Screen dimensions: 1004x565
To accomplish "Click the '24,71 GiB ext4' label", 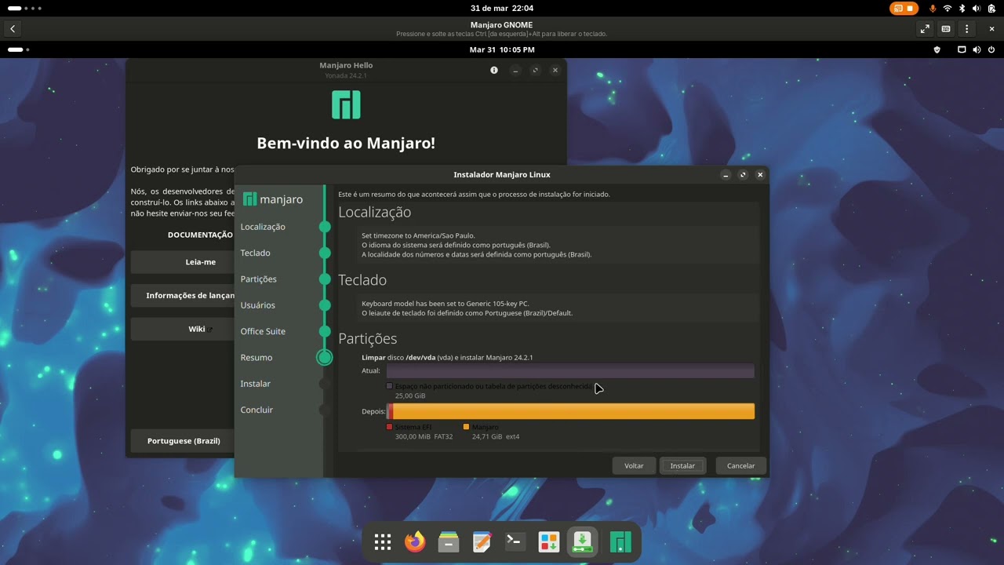I will click(496, 436).
